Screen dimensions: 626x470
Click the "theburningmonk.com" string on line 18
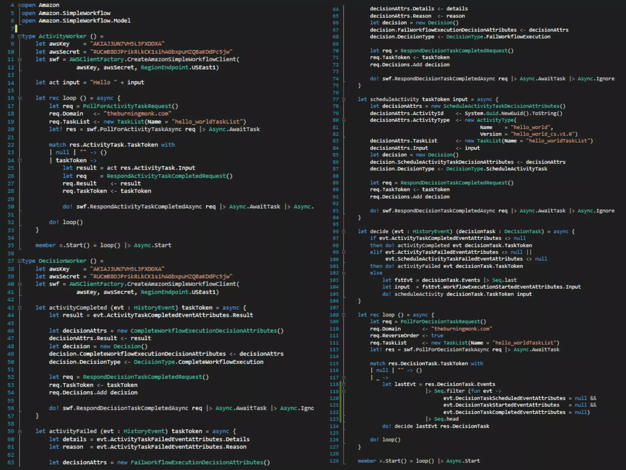pos(138,114)
